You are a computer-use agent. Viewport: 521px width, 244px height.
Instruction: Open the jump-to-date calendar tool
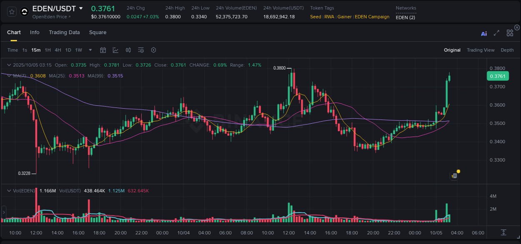pos(103,50)
